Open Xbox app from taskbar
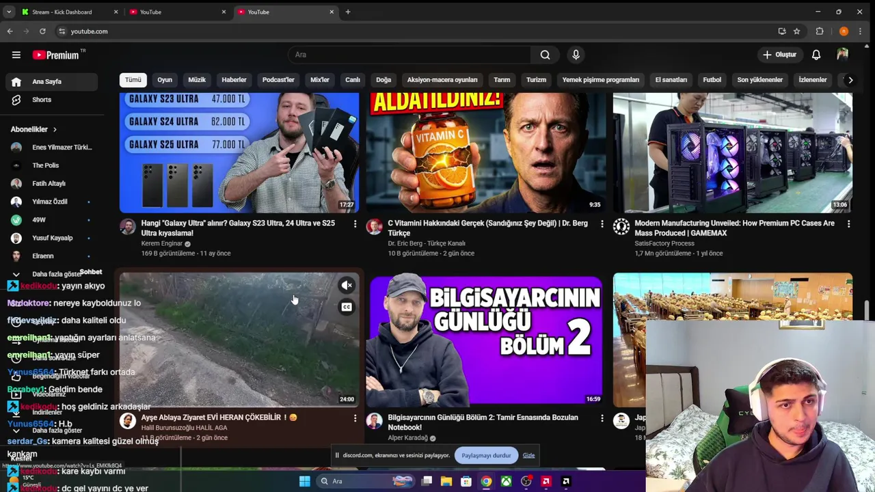The height and width of the screenshot is (492, 875). 506,481
